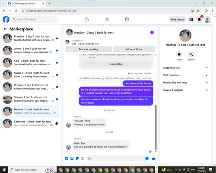Open Sara 2 bed 1 bath conversation

pyautogui.click(x=30, y=63)
